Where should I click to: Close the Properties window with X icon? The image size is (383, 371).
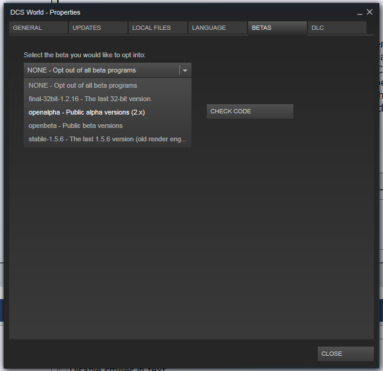coord(370,12)
